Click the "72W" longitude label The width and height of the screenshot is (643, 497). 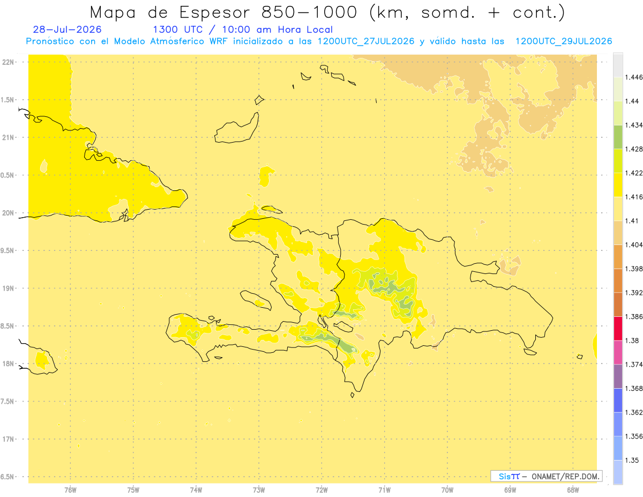[x=322, y=490]
